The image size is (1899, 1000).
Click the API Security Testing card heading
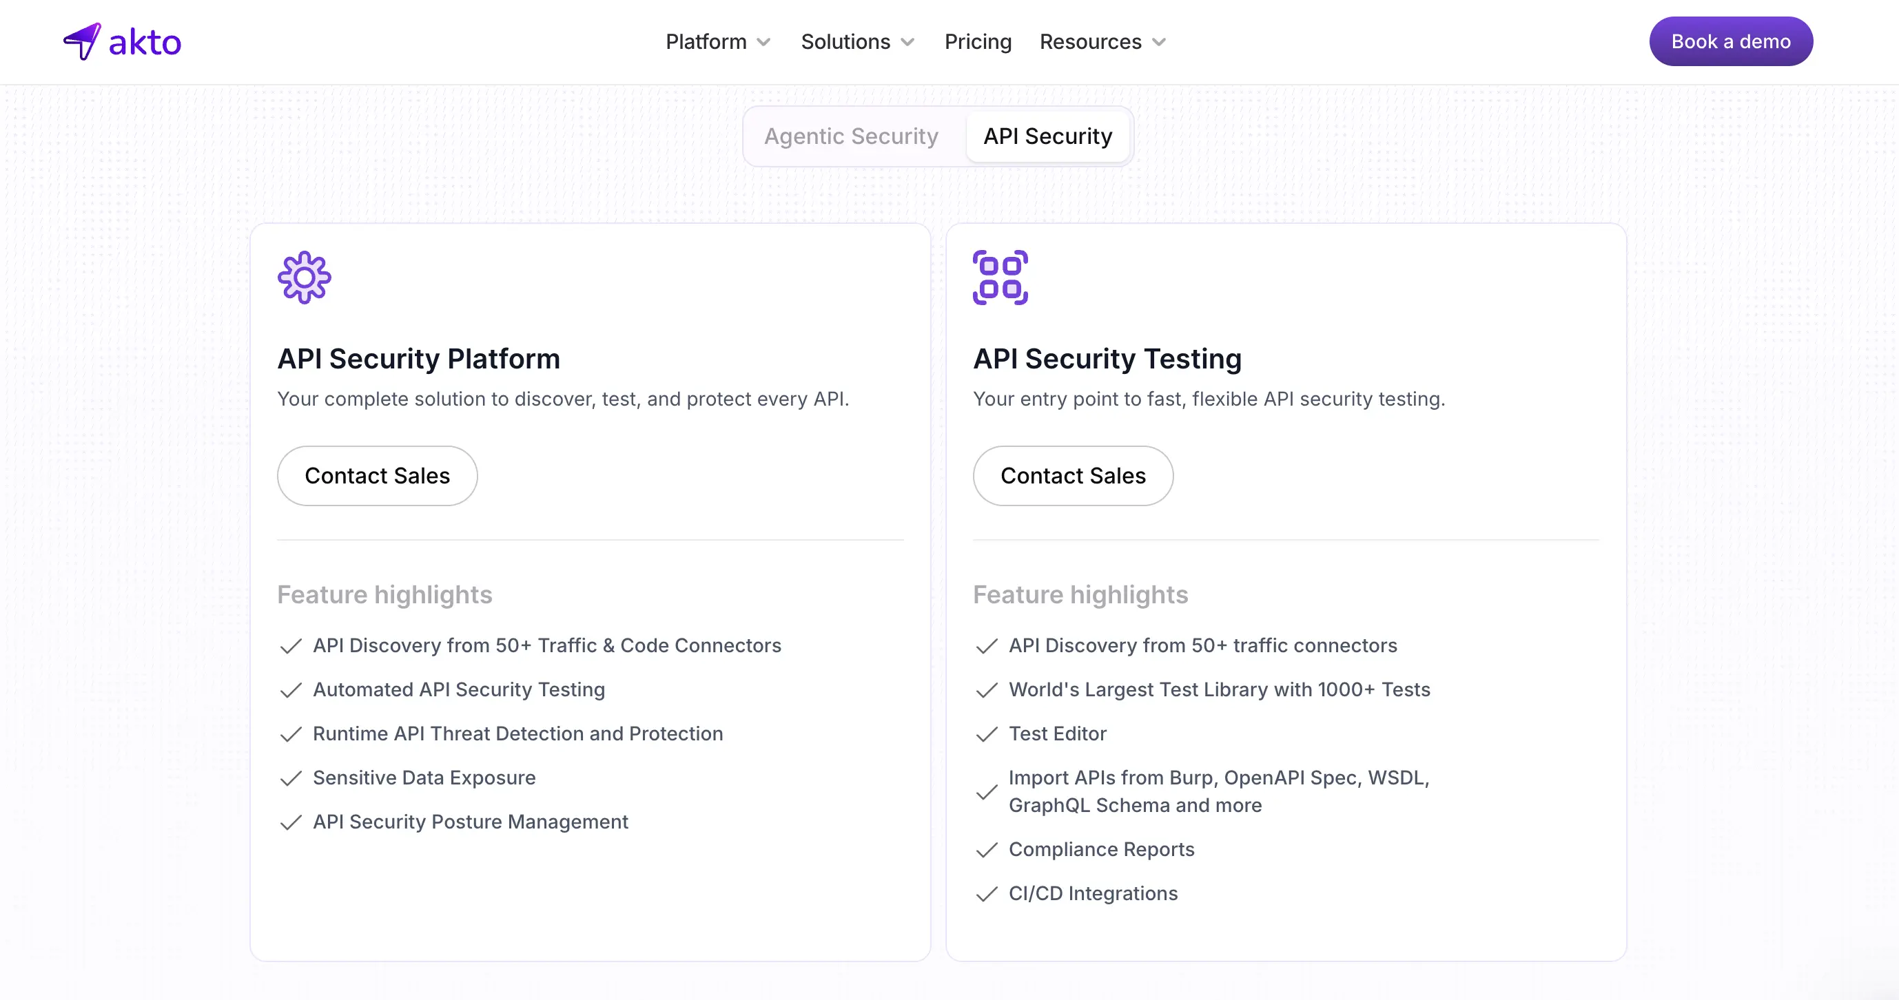tap(1107, 359)
